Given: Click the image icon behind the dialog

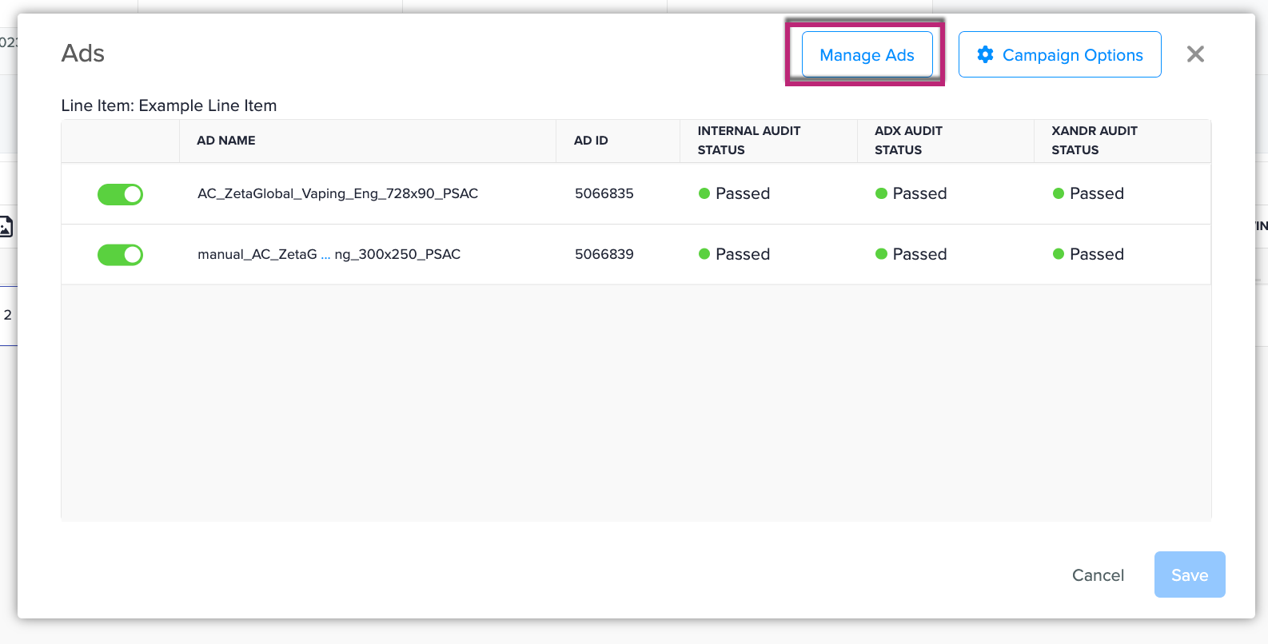Looking at the screenshot, I should tap(6, 227).
